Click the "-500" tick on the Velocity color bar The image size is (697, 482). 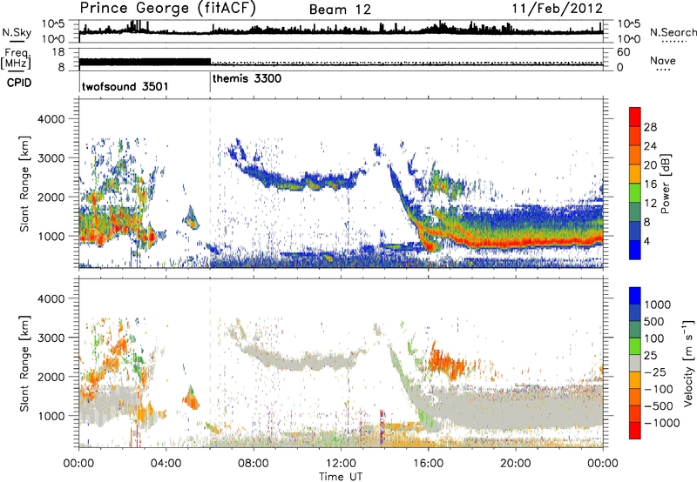(659, 406)
